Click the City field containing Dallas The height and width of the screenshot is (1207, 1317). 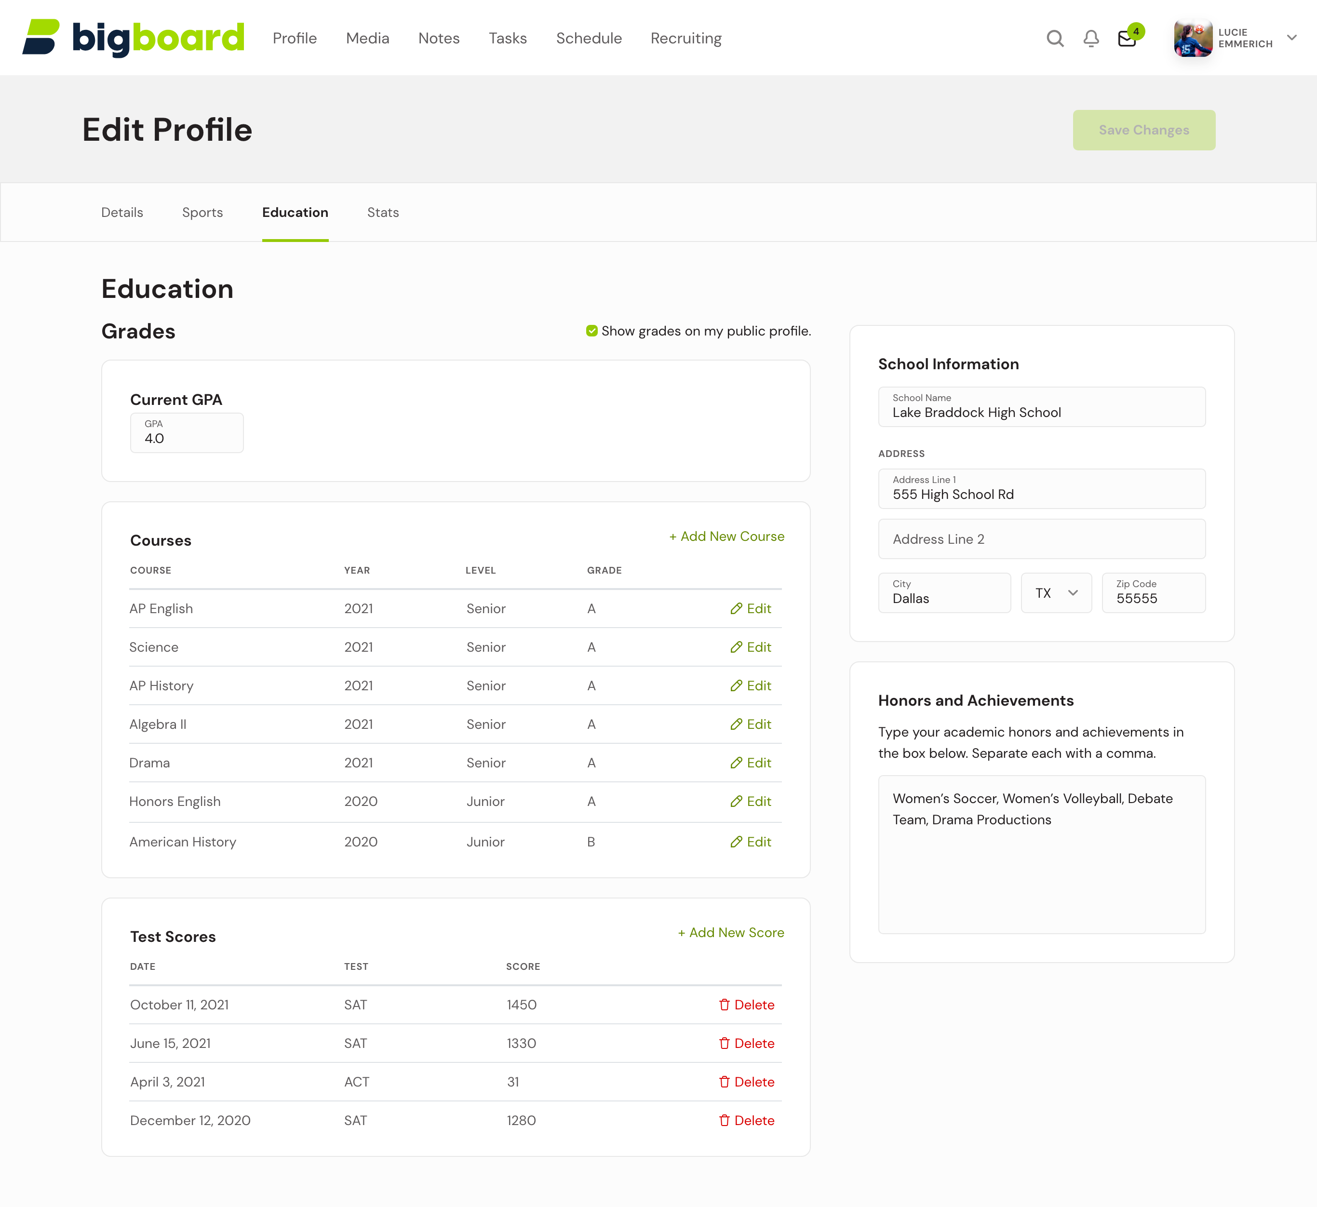tap(944, 593)
